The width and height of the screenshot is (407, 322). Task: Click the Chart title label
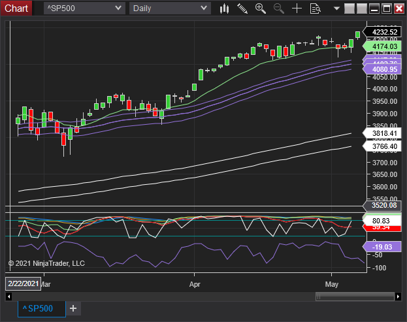pos(16,8)
